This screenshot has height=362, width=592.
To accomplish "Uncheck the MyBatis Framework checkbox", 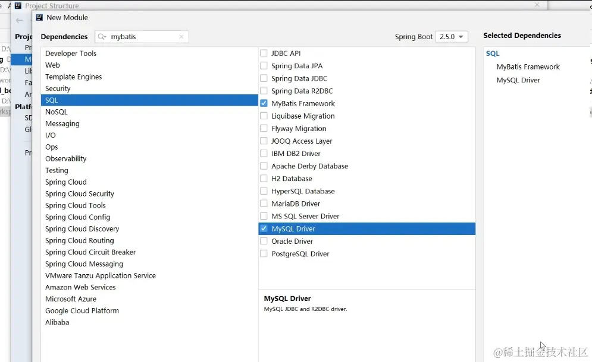I will pos(264,103).
